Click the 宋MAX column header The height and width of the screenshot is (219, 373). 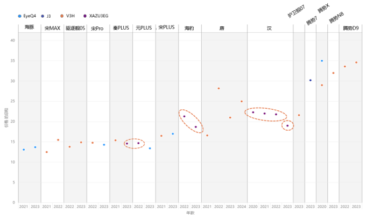(x=52, y=28)
